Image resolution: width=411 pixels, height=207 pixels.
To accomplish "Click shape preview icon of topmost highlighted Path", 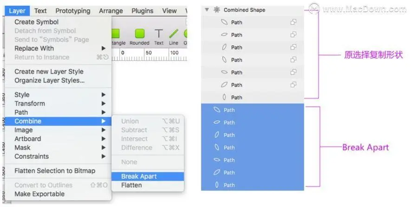I will [x=216, y=110].
